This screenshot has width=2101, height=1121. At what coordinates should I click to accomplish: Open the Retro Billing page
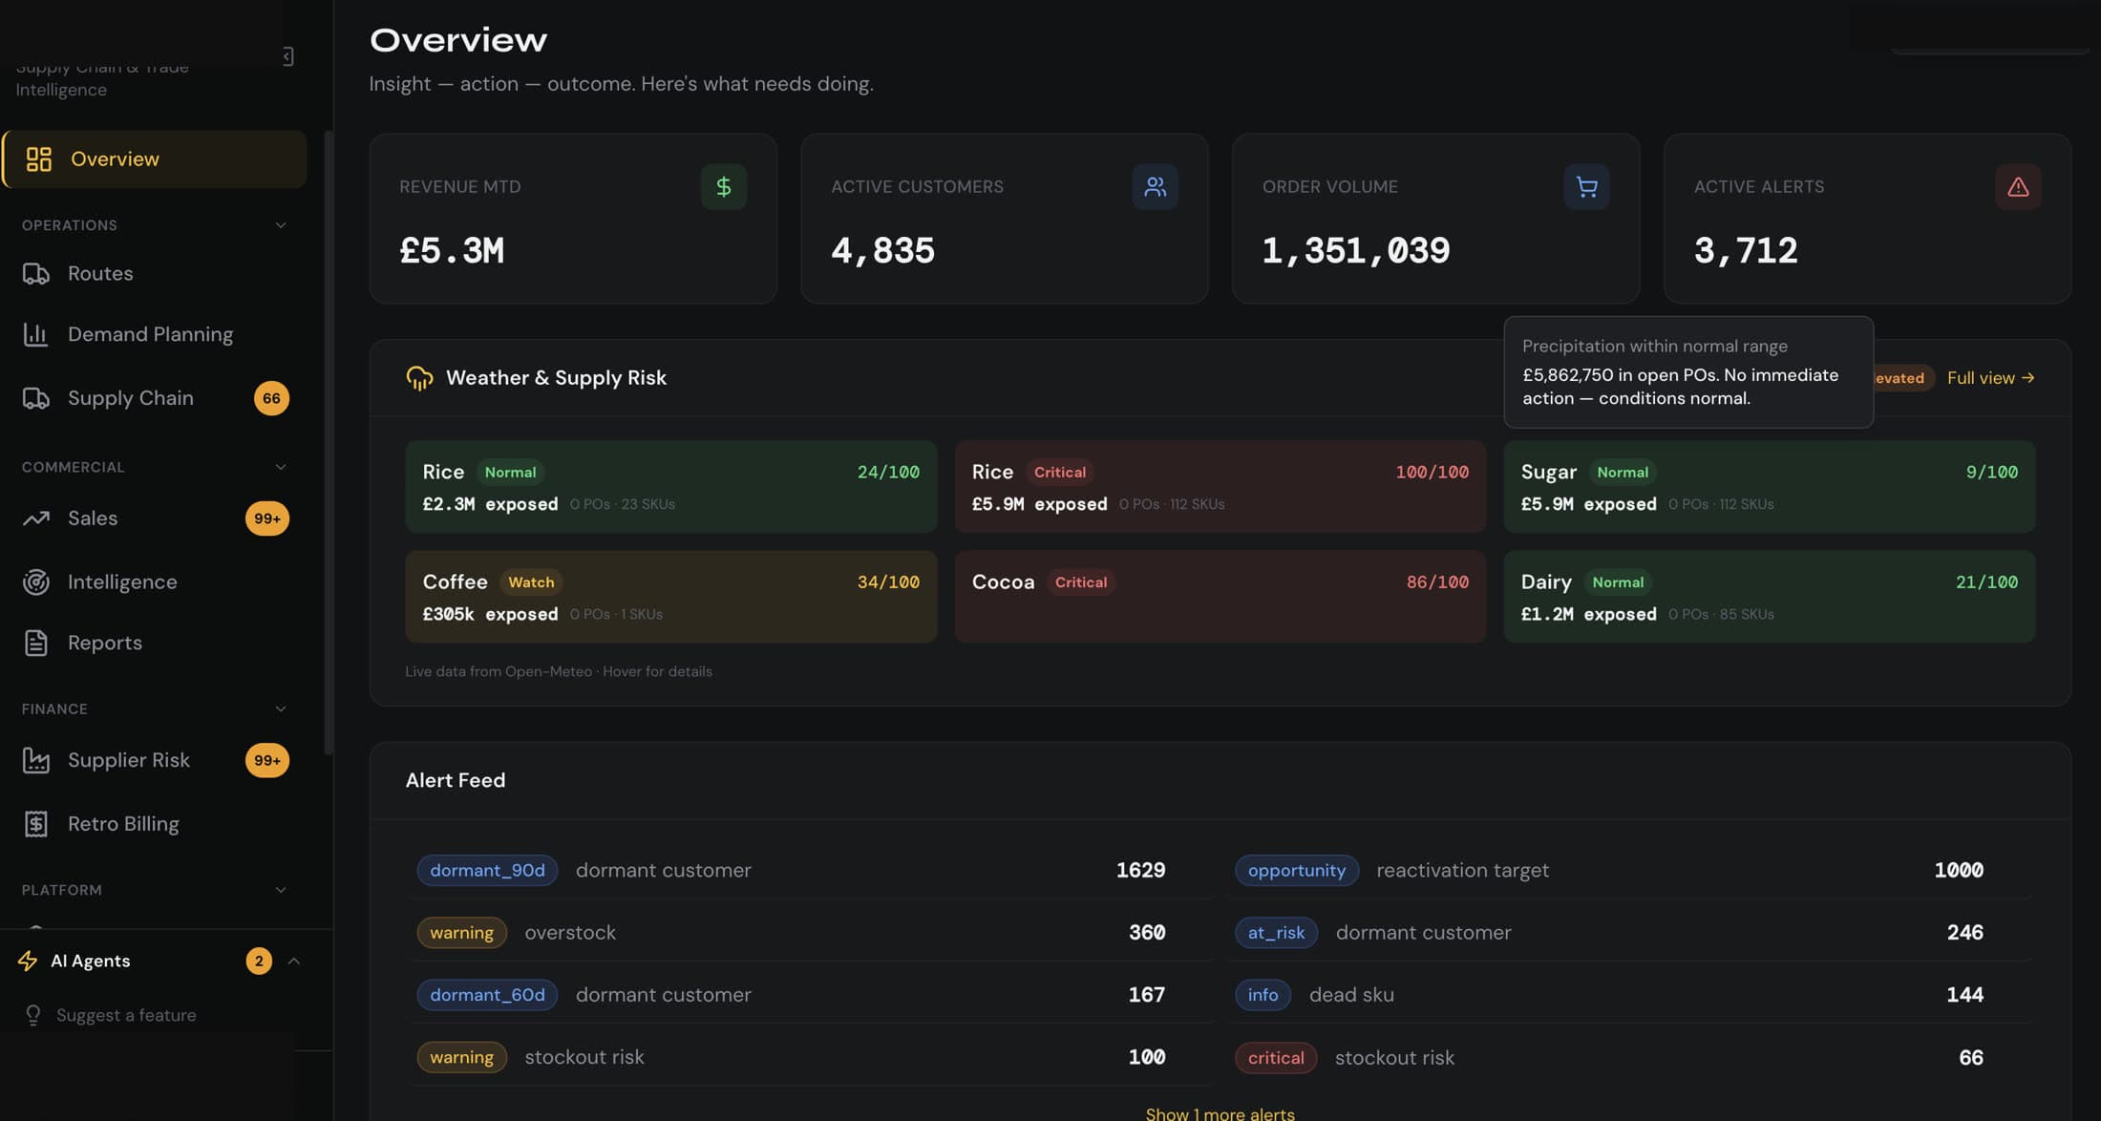tap(155, 823)
